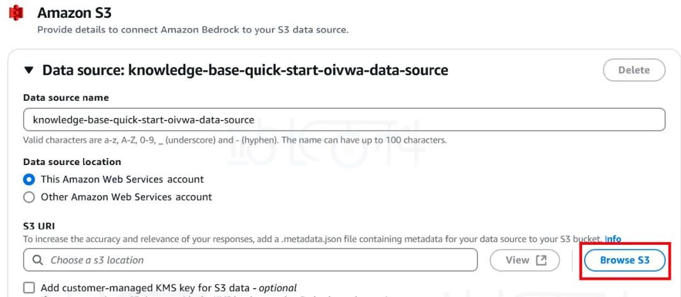Open the Info link near S3 URI
The height and width of the screenshot is (297, 681).
(613, 239)
